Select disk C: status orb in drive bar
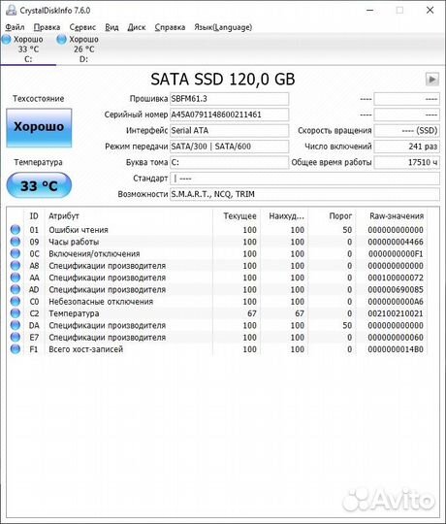446x524 pixels. [7, 40]
